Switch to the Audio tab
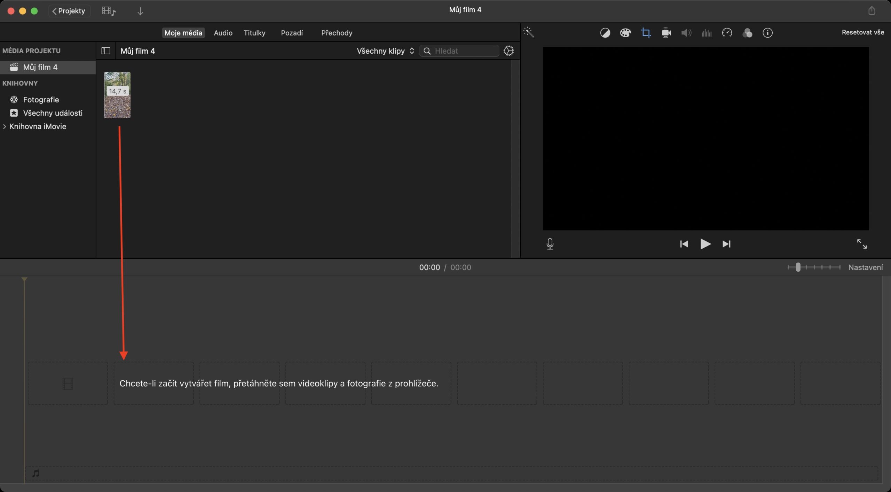This screenshot has width=891, height=492. point(223,32)
